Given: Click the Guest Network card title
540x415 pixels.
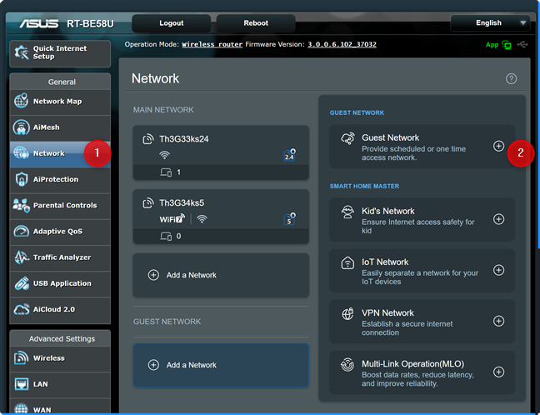Looking at the screenshot, I should coord(390,137).
